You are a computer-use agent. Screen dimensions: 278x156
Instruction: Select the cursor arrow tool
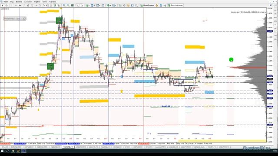click(2, 5)
